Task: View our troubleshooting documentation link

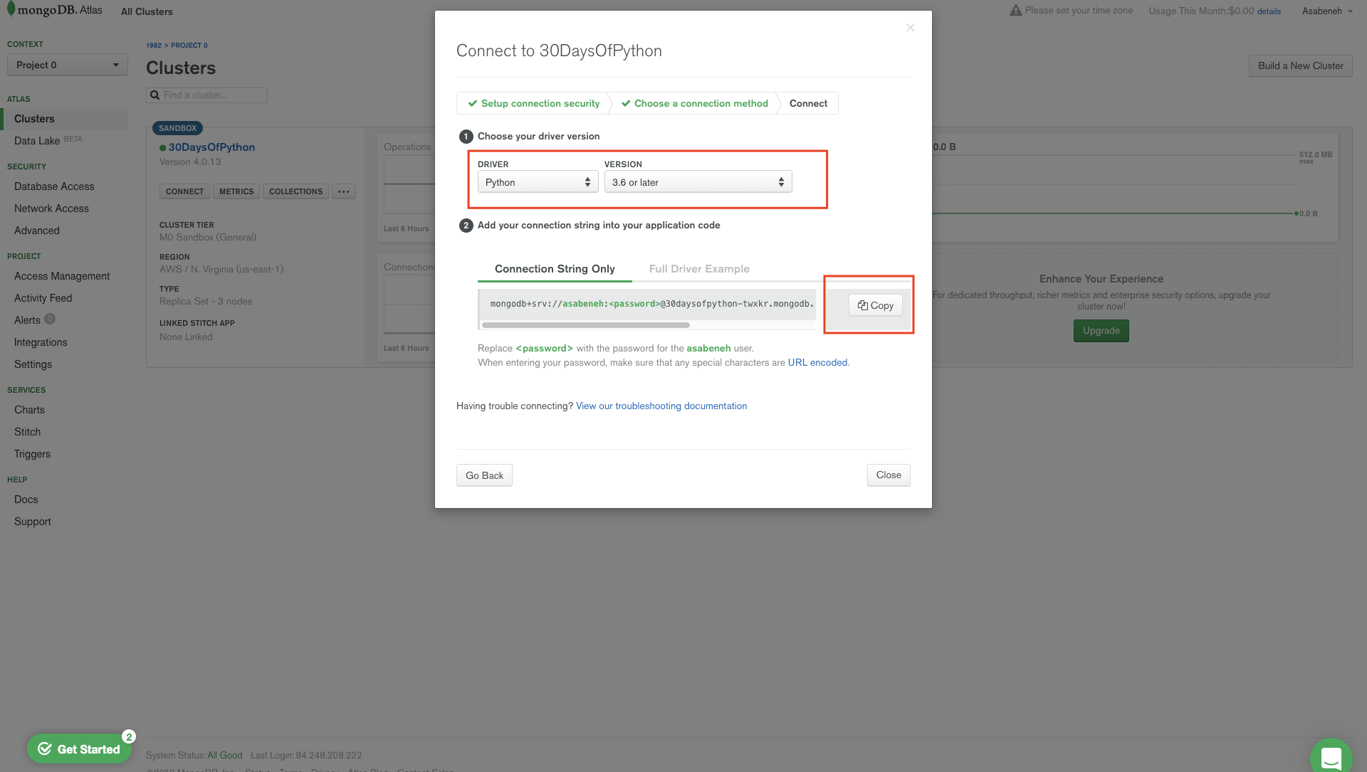Action: [x=661, y=406]
